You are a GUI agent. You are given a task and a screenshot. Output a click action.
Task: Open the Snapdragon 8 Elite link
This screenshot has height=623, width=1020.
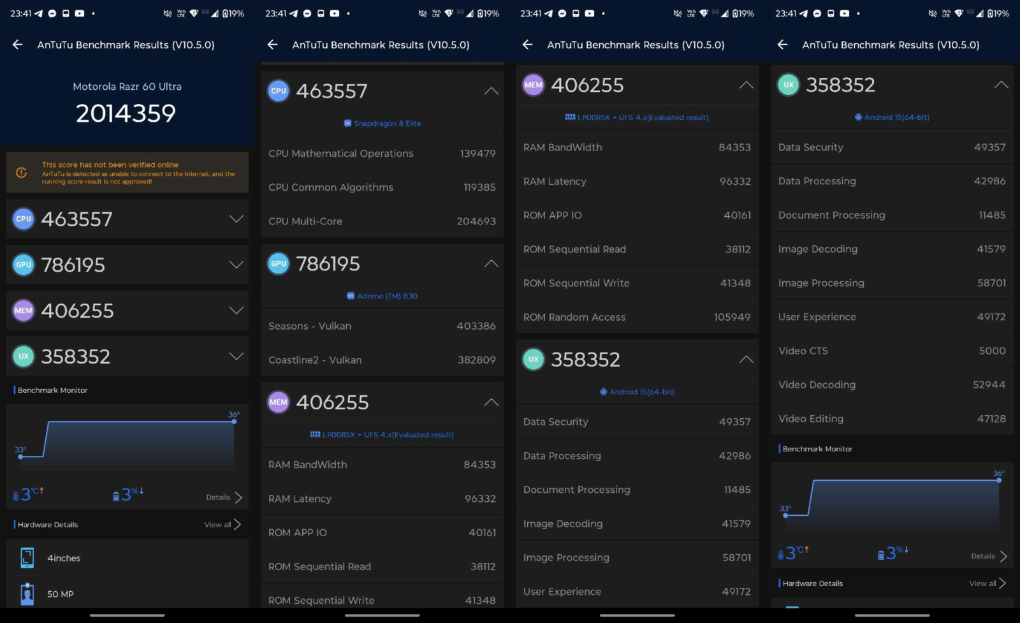point(387,124)
